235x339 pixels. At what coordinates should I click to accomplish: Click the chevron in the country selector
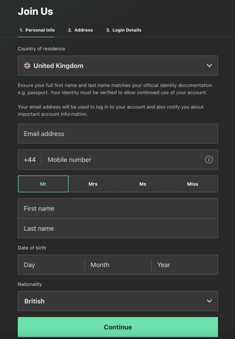[x=209, y=66]
